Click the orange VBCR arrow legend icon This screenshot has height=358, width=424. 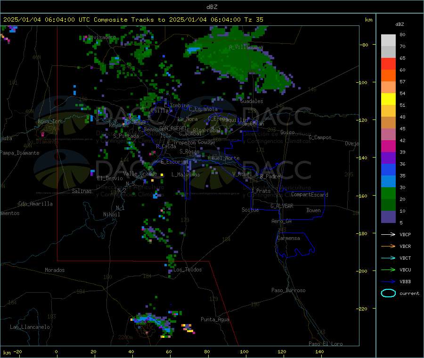pyautogui.click(x=388, y=246)
